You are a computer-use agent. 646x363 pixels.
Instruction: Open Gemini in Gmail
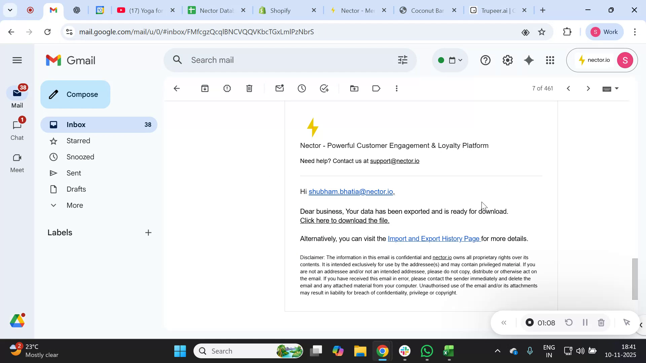[x=529, y=60]
